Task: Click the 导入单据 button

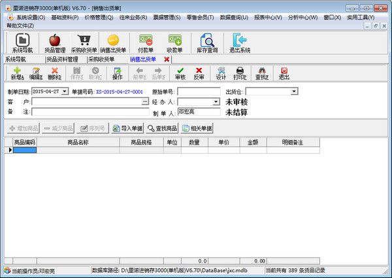Action: pyautogui.click(x=127, y=128)
